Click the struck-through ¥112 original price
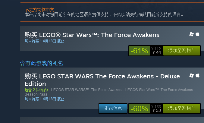The height and width of the screenshot is (123, 204). (x=156, y=49)
